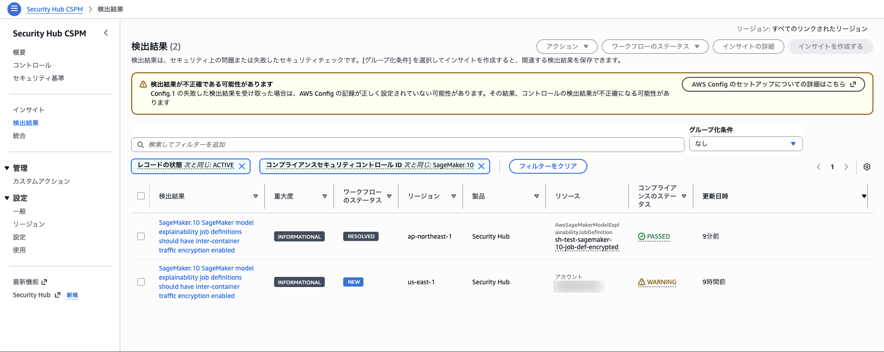This screenshot has width=884, height=352.
Task: Focus the 検索してフィルターを追加 search field
Action: pyautogui.click(x=408, y=145)
